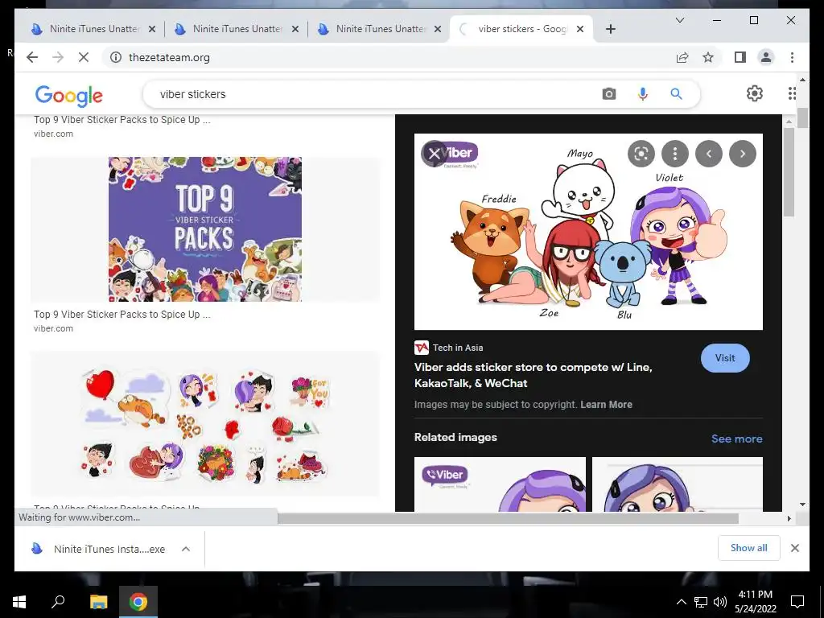Close the first Ninite iTunes tab
The height and width of the screenshot is (618, 824).
click(x=152, y=29)
